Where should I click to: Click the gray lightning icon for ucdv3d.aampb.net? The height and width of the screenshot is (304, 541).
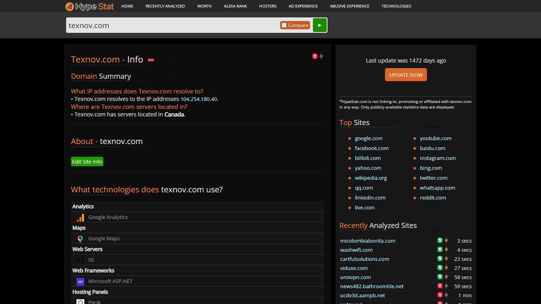[x=446, y=295]
